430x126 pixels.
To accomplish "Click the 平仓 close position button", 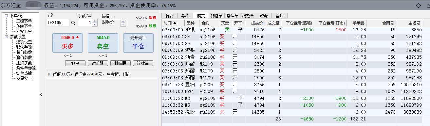I will 138,43.
